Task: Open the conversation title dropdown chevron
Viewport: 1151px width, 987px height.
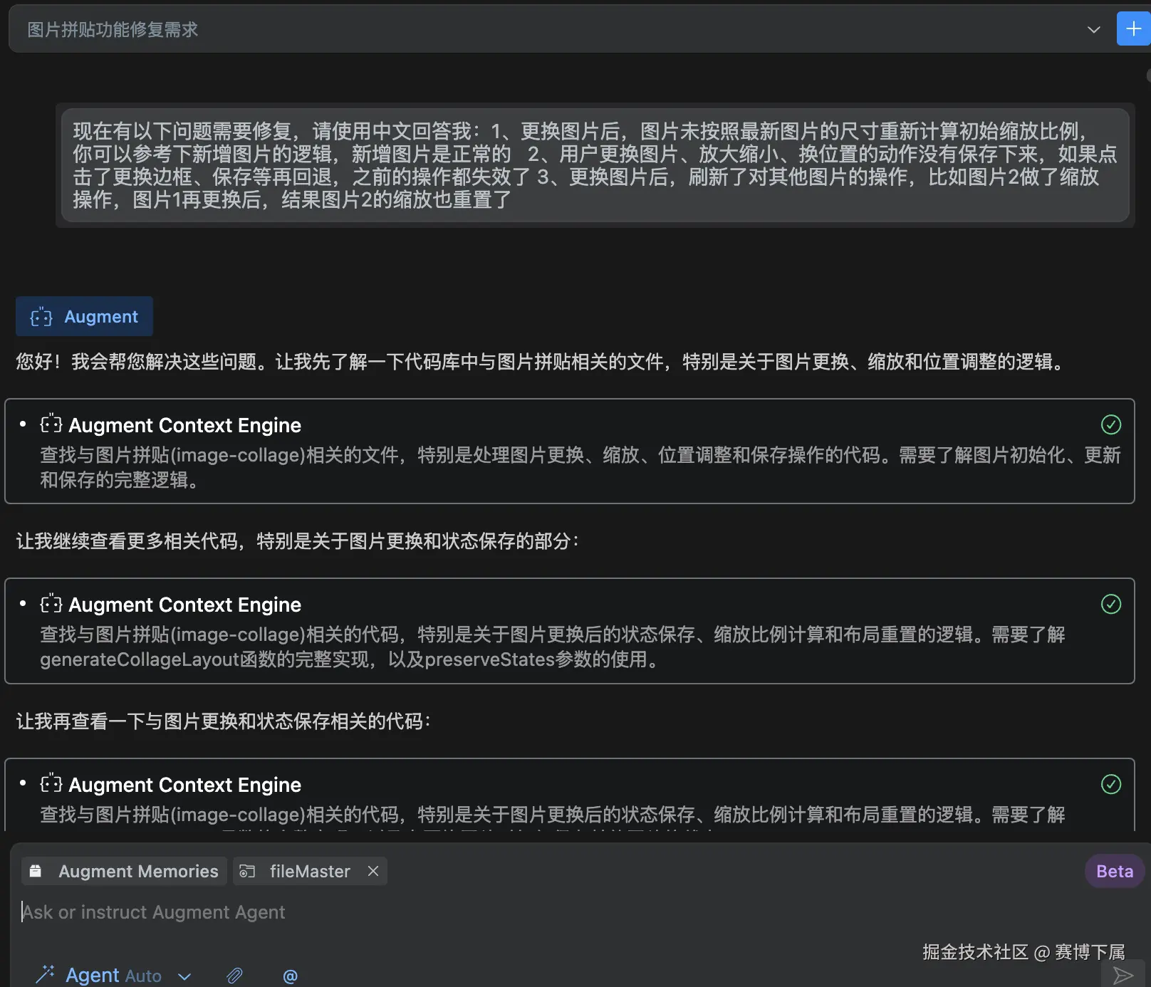Action: click(x=1093, y=29)
